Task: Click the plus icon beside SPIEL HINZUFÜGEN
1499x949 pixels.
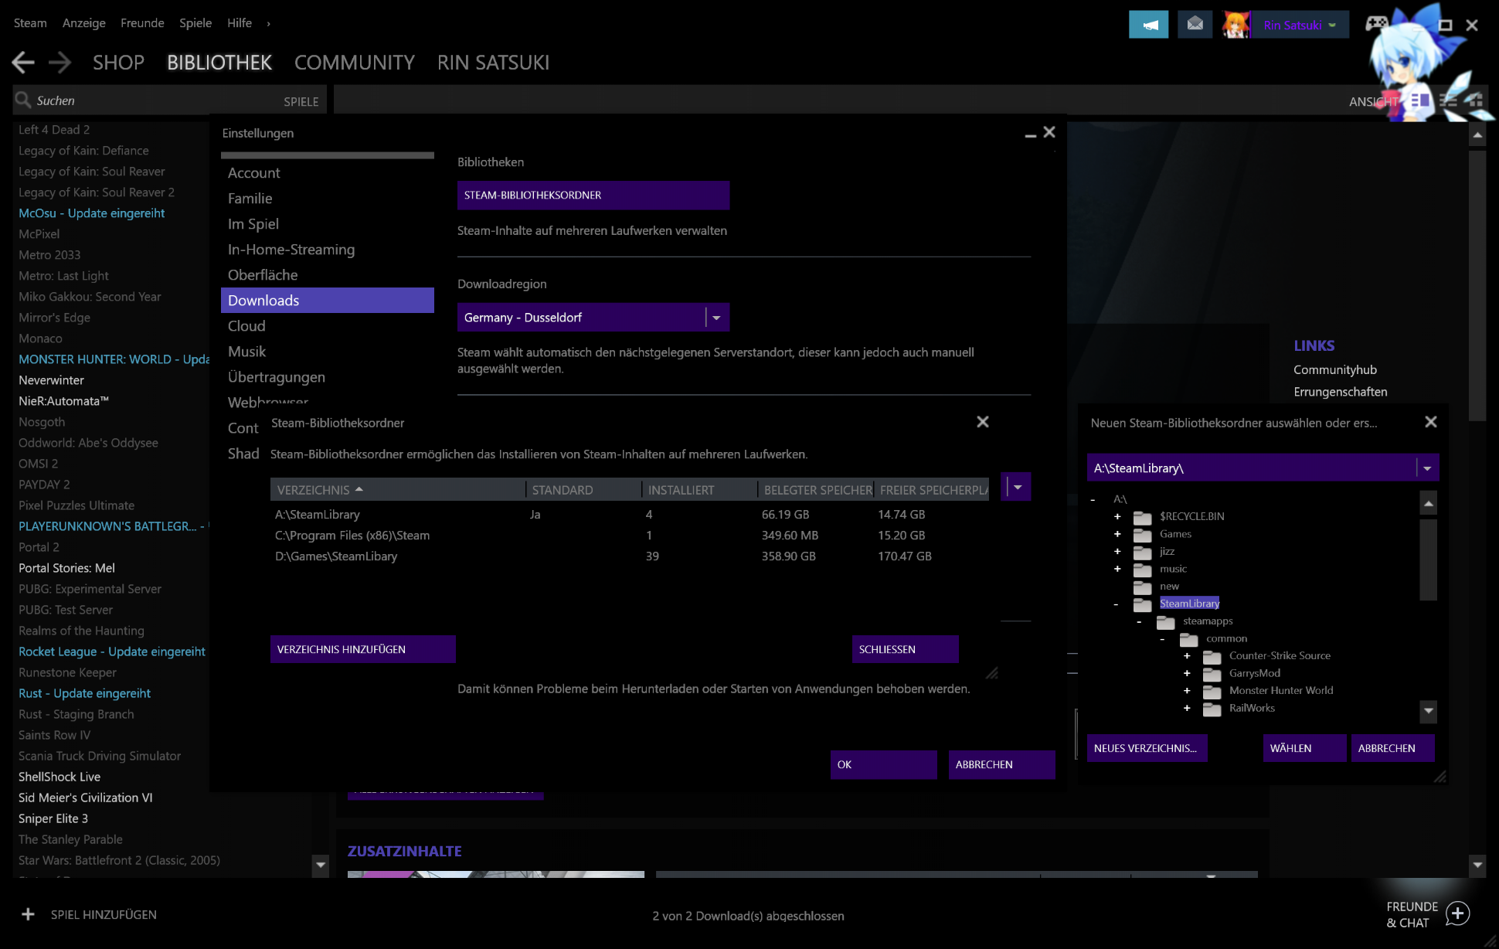Action: (x=28, y=914)
